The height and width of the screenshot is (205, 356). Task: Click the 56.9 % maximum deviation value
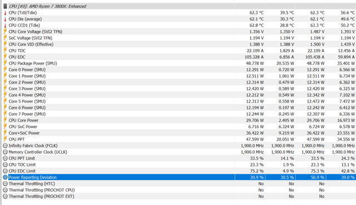(x=318, y=177)
